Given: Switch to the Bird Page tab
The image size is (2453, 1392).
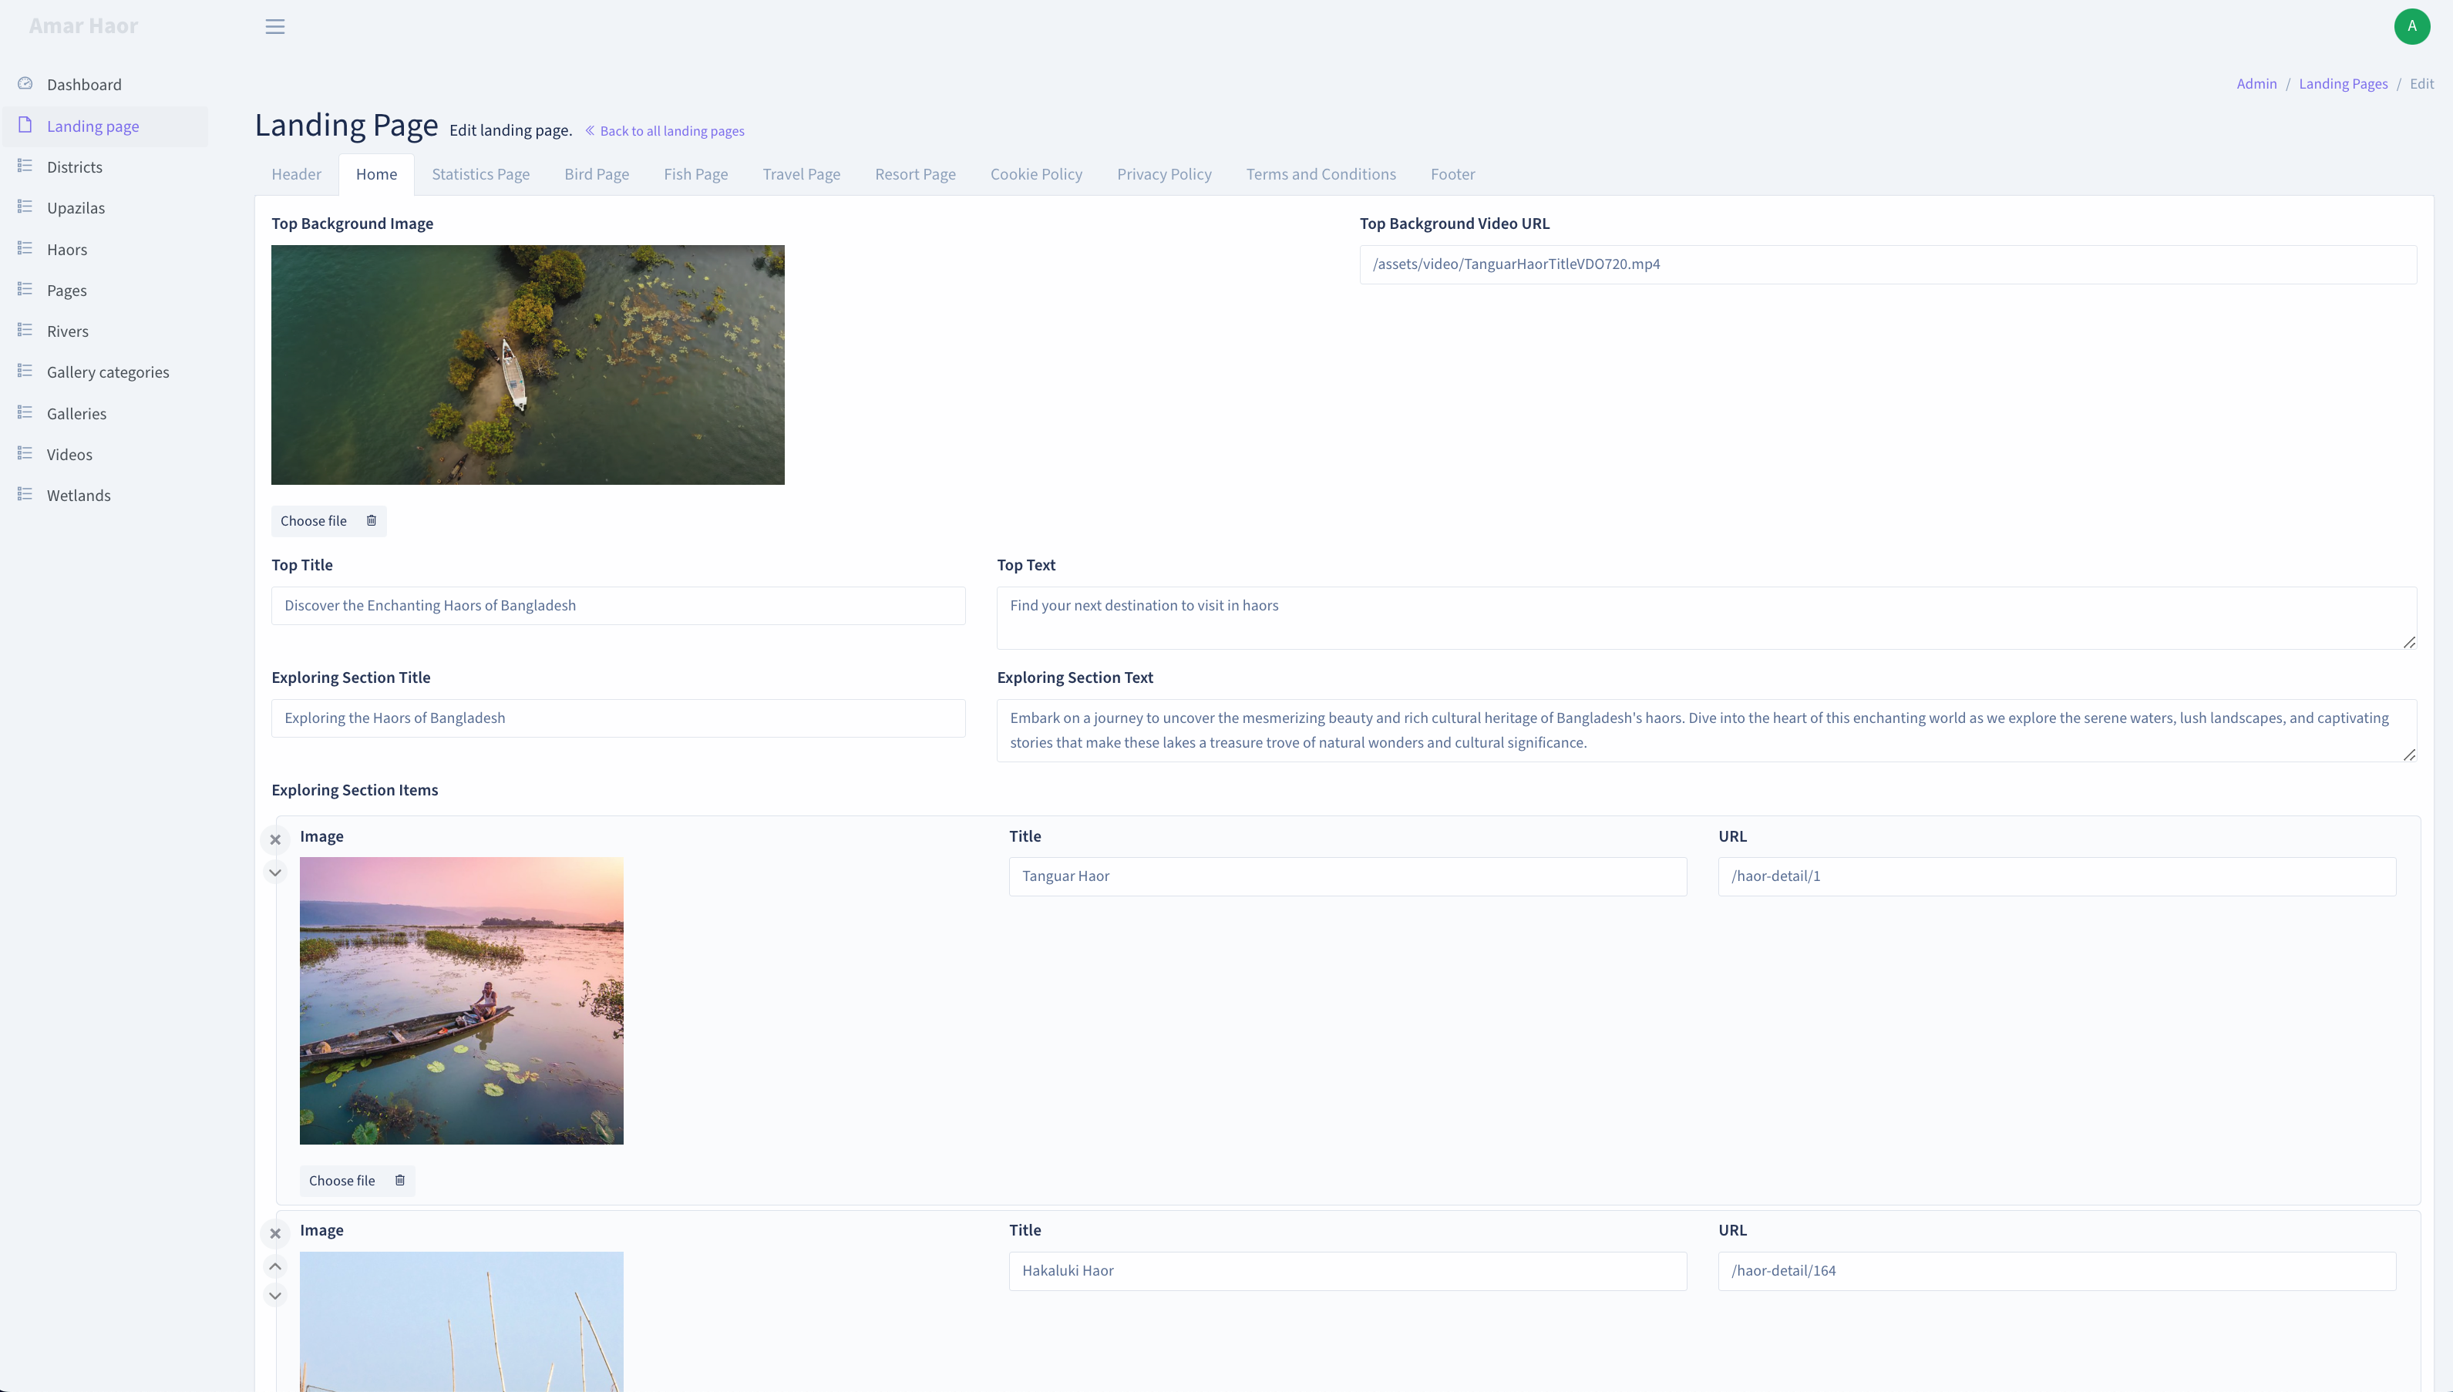Looking at the screenshot, I should 597,174.
